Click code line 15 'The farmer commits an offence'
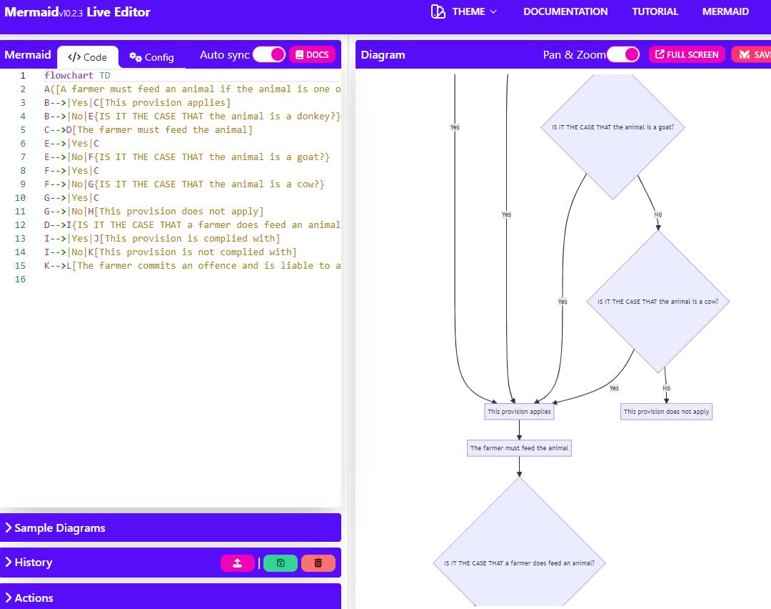771x609 pixels. 192,265
